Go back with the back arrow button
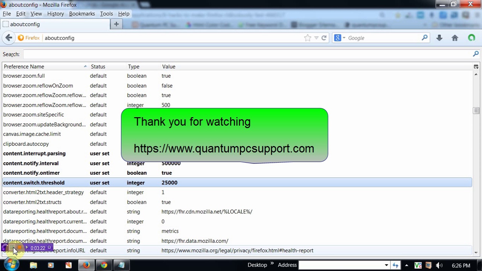 [9, 38]
